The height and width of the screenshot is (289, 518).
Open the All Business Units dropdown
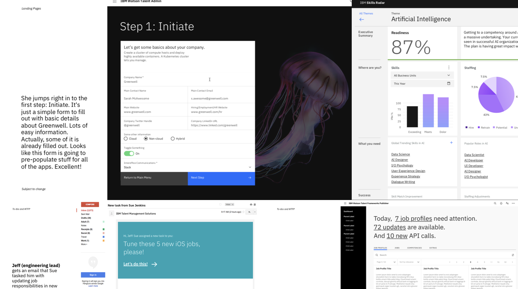(422, 76)
